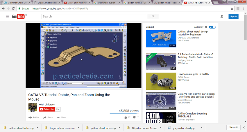Bookmark page with the star icon
The image size is (247, 132).
coord(232,8)
